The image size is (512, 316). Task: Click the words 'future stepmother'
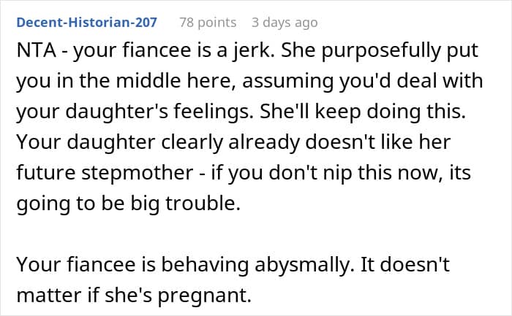click(x=105, y=173)
